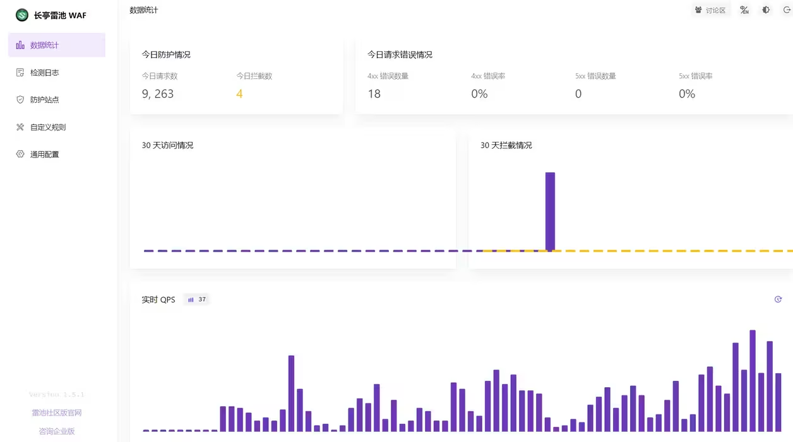Refresh the 实时 QPS chart
This screenshot has width=793, height=442.
pos(778,300)
